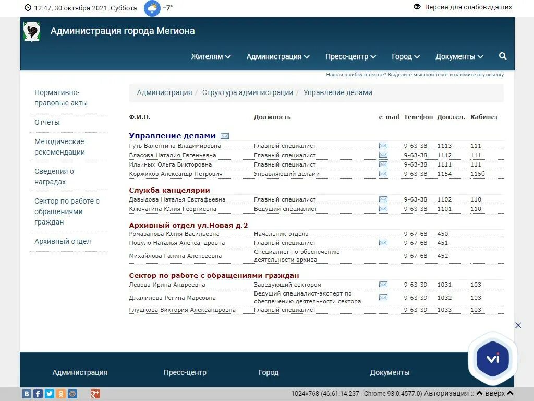The image size is (534, 401).
Task: Email Власова Наталия Евгеньевна via envelope icon
Action: pyautogui.click(x=383, y=155)
